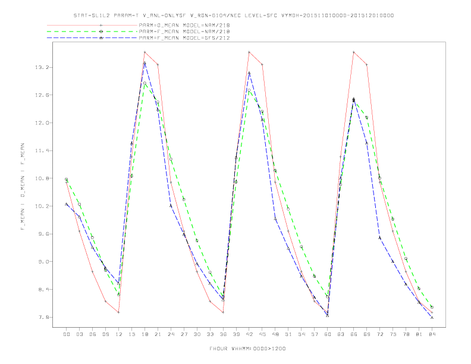Click x-axis tick label 03
The image size is (471, 364).
(x=79, y=334)
